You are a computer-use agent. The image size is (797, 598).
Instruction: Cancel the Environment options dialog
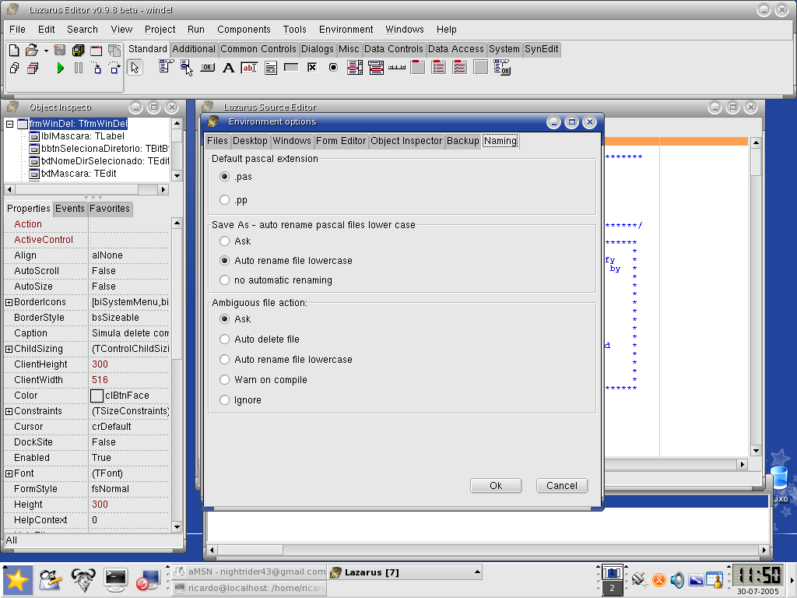[561, 486]
